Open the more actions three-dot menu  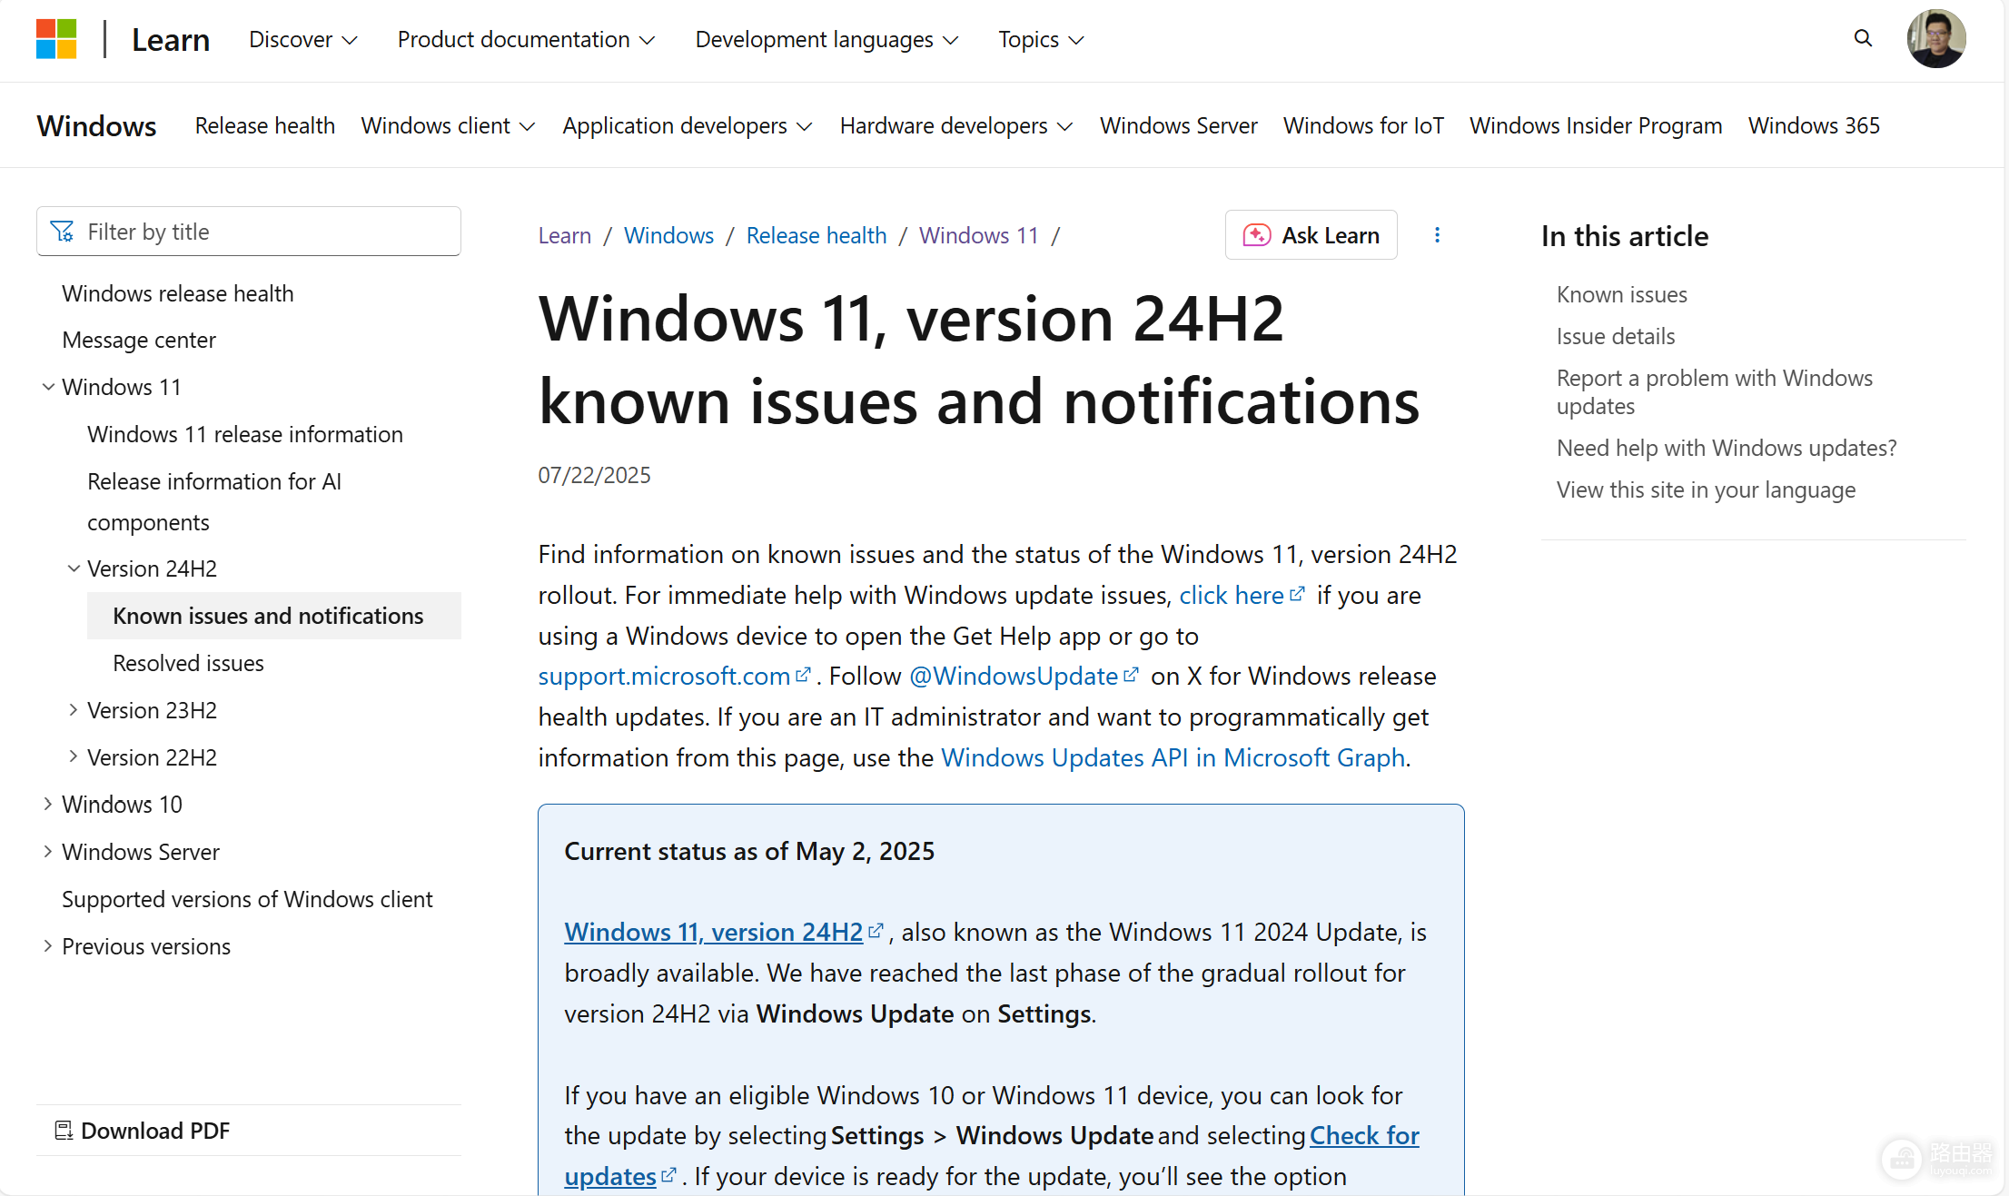(x=1437, y=235)
